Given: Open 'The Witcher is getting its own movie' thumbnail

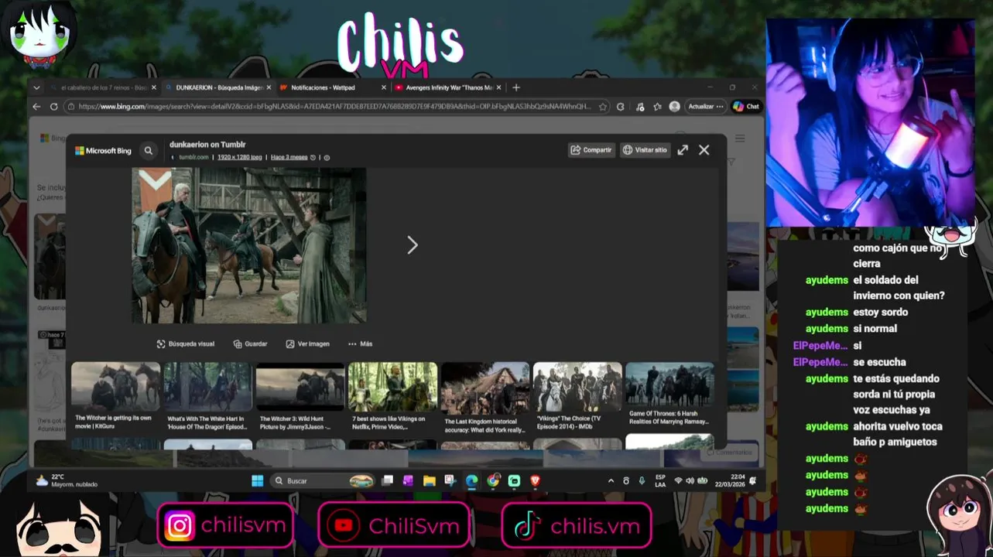Looking at the screenshot, I should click(115, 387).
